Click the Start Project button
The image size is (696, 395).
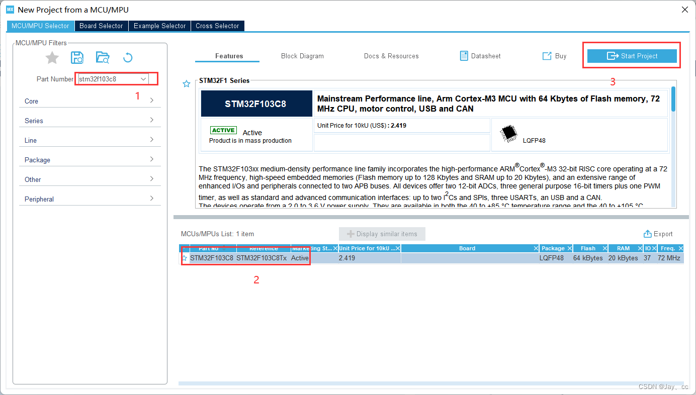pos(632,56)
